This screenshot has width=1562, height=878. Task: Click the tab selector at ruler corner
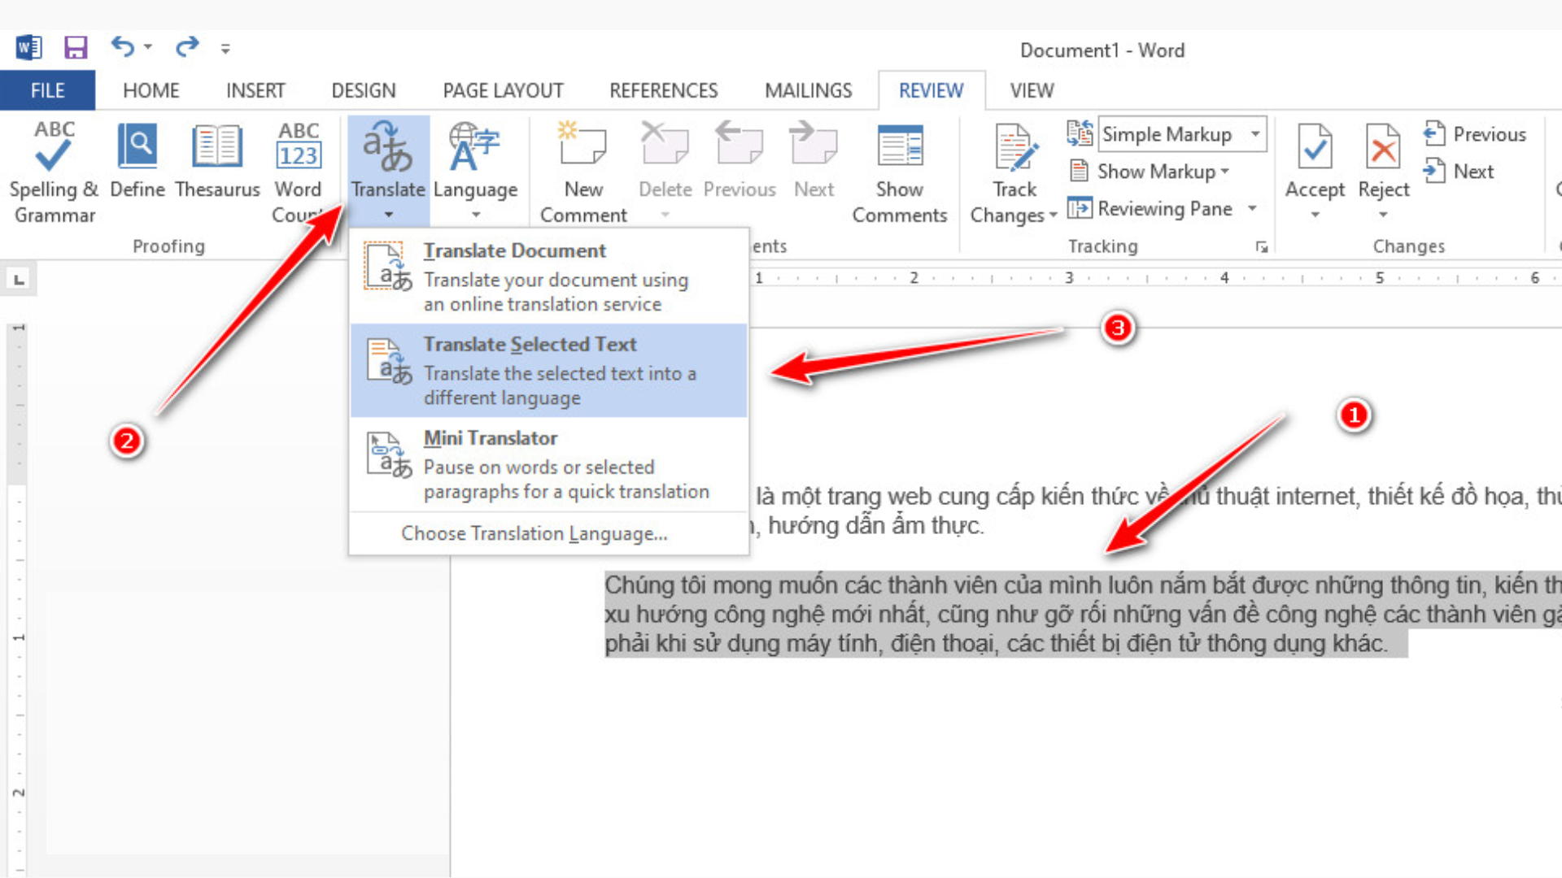[19, 280]
